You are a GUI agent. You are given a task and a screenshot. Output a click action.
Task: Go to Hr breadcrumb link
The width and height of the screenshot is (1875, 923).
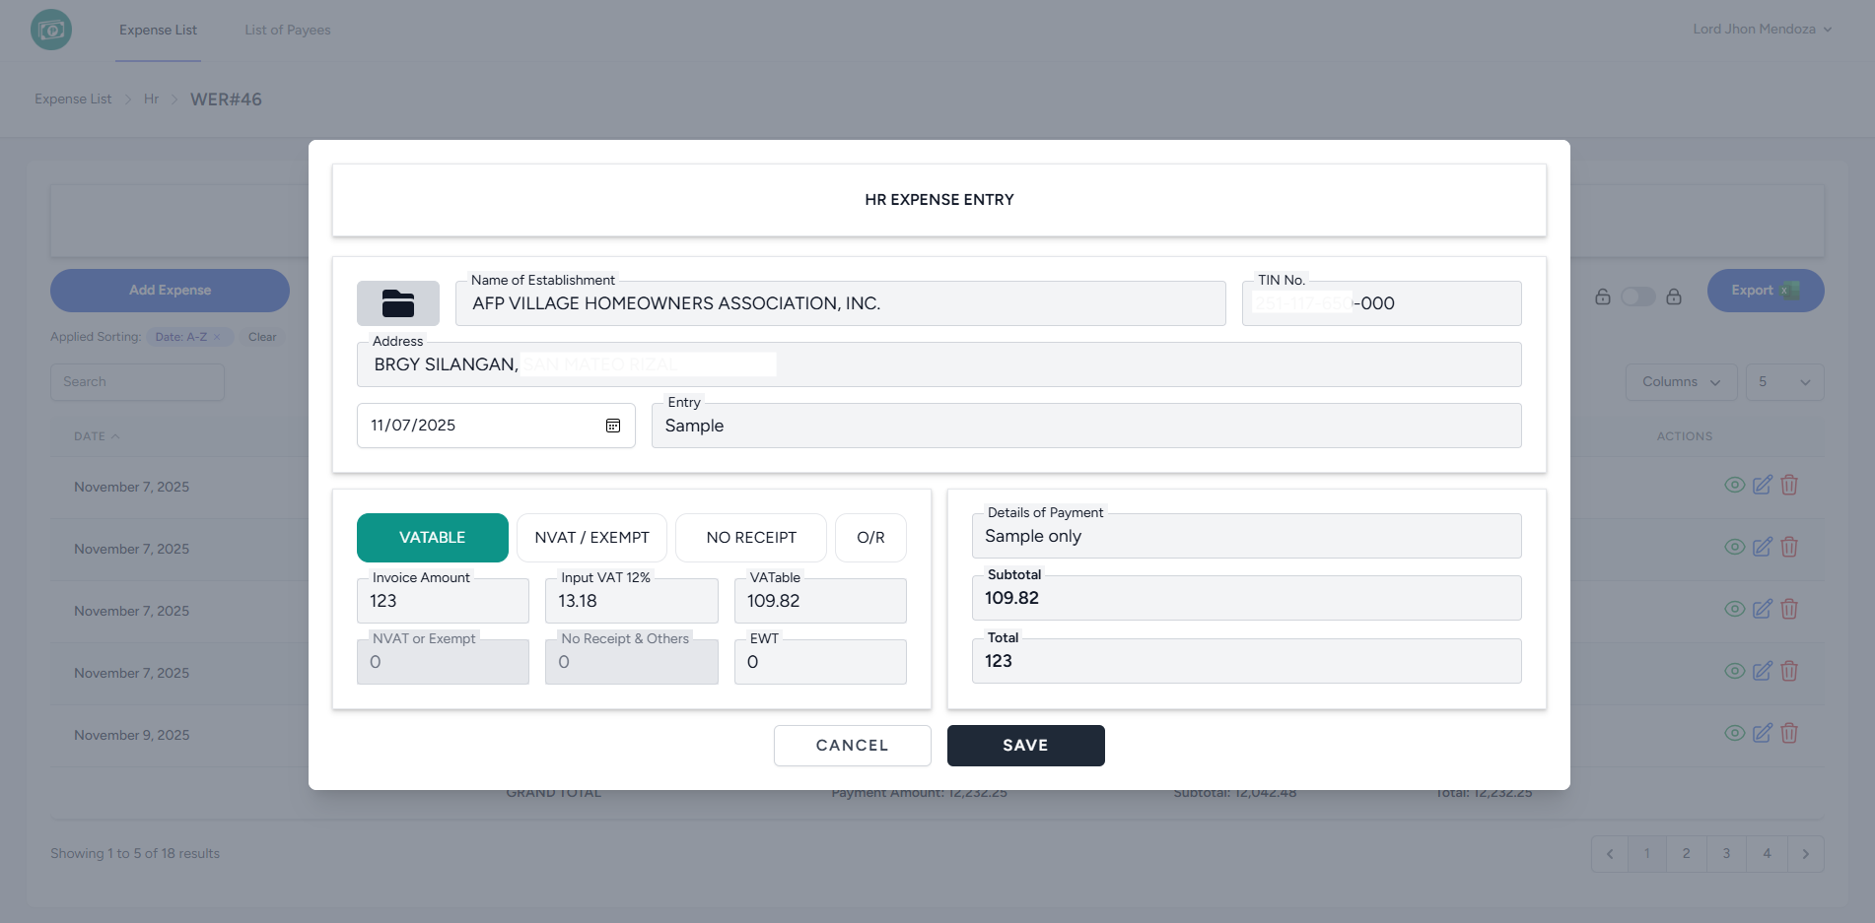tap(151, 99)
